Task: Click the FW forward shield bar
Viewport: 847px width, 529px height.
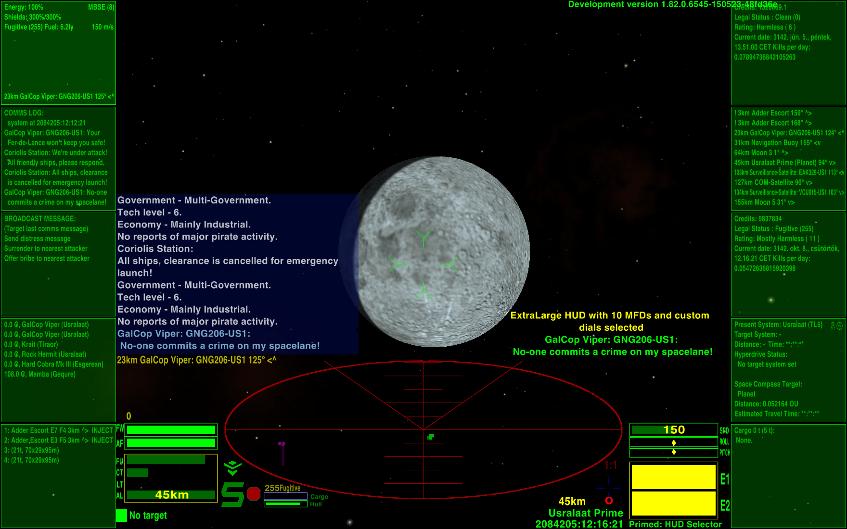Action: point(171,430)
